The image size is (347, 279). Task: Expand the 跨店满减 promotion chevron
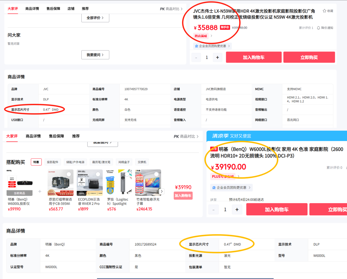(211, 36)
